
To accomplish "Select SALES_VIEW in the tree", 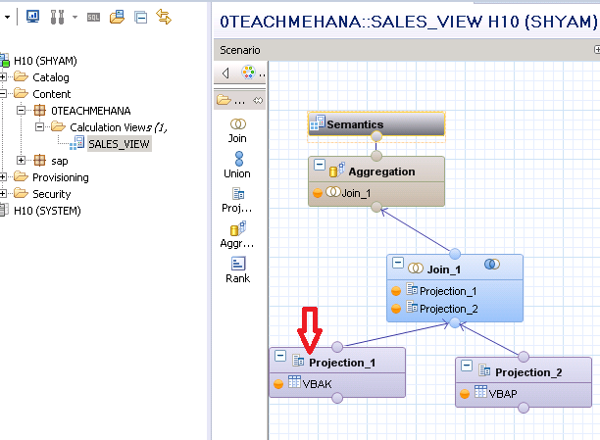I will pyautogui.click(x=119, y=144).
